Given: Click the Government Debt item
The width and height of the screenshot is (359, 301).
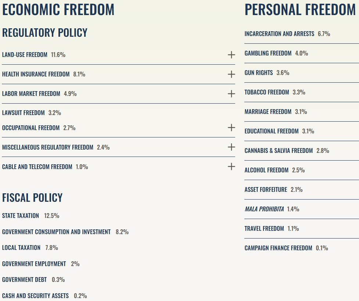Looking at the screenshot, I should coord(24,280).
